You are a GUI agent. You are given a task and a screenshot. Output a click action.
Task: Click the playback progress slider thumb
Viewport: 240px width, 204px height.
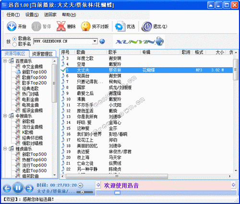tap(117, 193)
